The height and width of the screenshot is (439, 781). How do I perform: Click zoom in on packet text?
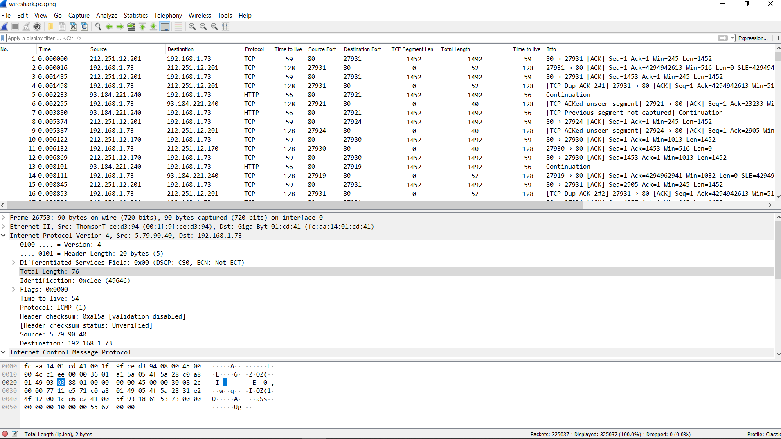(x=192, y=27)
